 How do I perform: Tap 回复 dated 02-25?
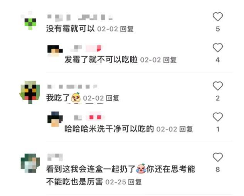click(x=135, y=182)
